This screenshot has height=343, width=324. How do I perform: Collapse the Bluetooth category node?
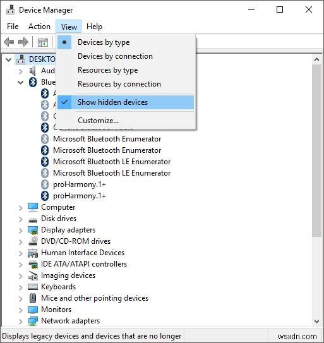[21, 83]
